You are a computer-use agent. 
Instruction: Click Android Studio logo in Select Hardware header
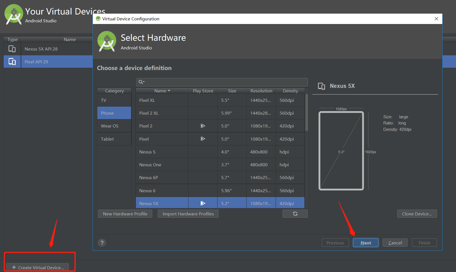point(107,42)
